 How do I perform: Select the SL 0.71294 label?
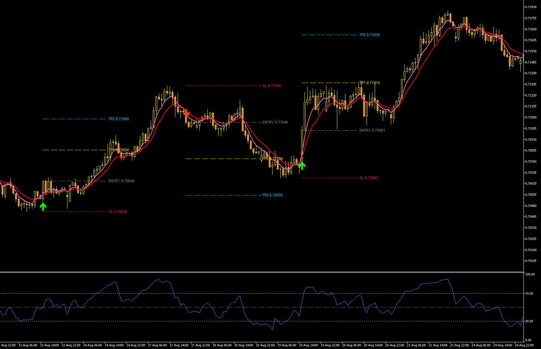click(272, 86)
